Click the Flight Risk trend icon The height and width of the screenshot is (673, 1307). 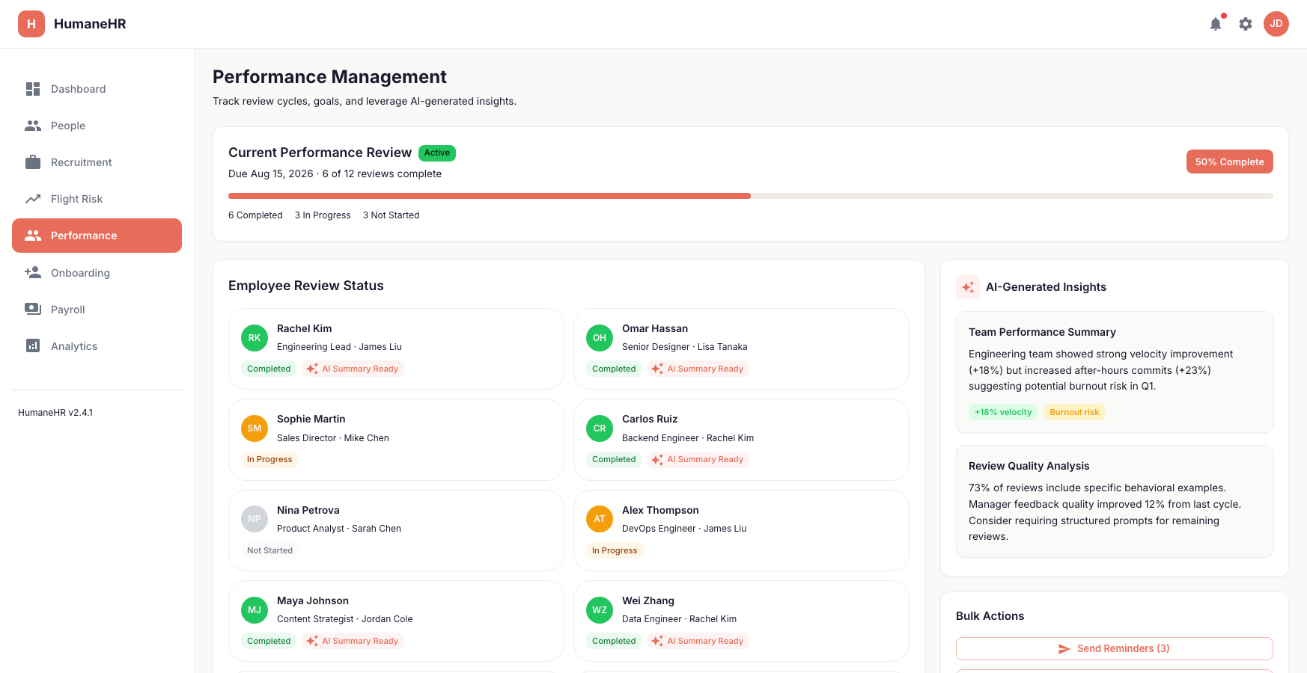click(x=33, y=199)
